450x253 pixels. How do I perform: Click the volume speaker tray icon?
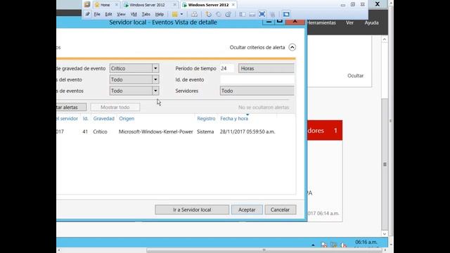tap(343, 245)
